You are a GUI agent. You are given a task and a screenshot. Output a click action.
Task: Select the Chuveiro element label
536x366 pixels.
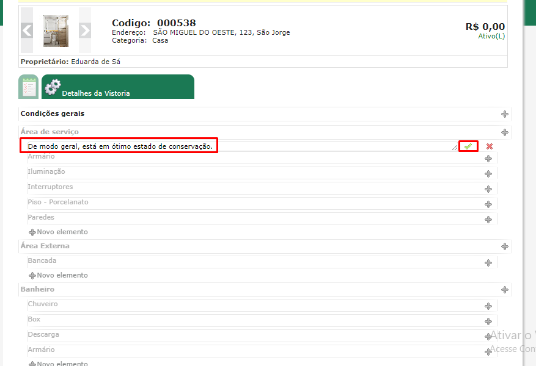tap(43, 304)
